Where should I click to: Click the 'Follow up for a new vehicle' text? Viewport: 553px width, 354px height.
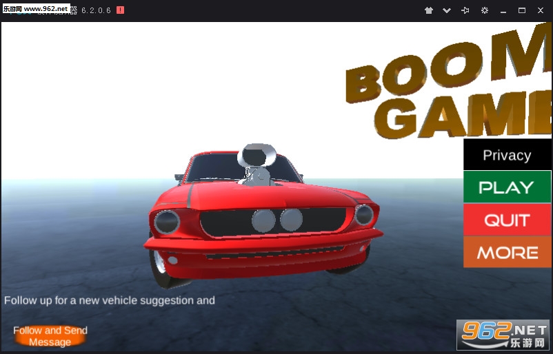click(x=110, y=300)
